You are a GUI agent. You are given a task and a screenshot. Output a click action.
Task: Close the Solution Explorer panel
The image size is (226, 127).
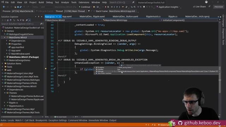coord(42,17)
